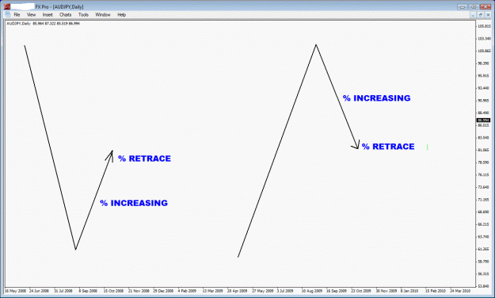The image size is (495, 298).
Task: Open the File menu
Action: tap(17, 15)
